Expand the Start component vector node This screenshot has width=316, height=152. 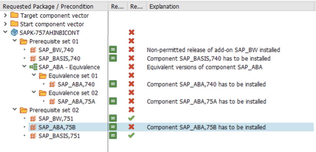coord(5,24)
